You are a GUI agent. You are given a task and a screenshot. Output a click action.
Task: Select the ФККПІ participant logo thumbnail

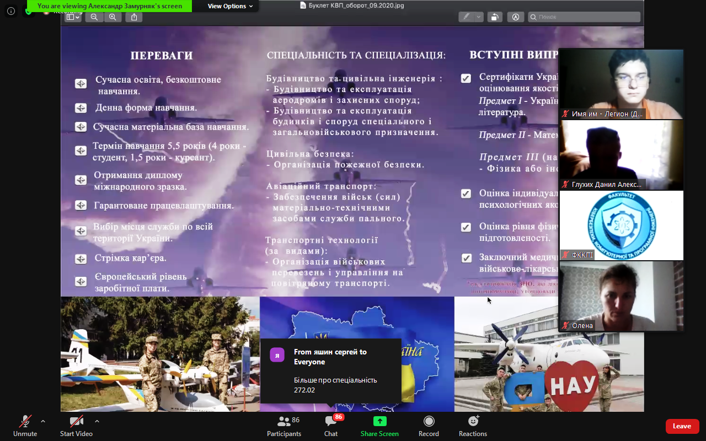point(622,225)
